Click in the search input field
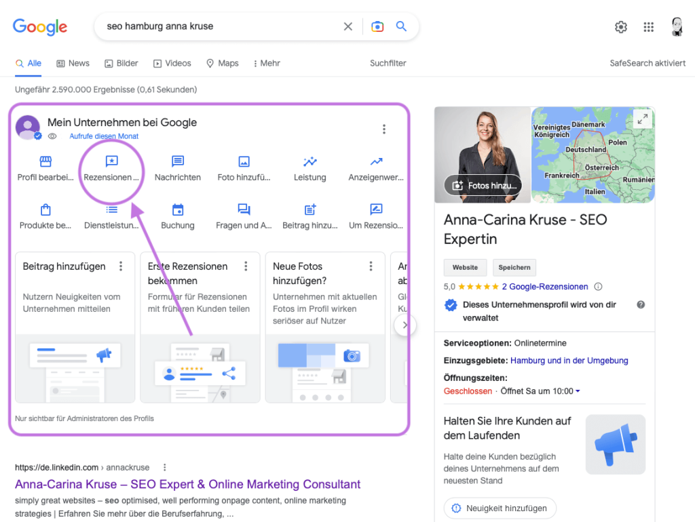 pos(222,26)
